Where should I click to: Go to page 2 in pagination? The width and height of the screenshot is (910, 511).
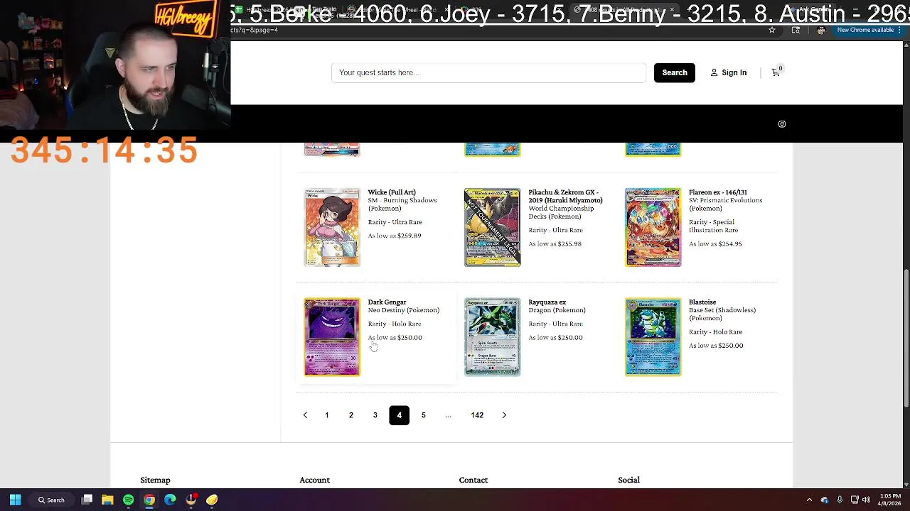(351, 415)
